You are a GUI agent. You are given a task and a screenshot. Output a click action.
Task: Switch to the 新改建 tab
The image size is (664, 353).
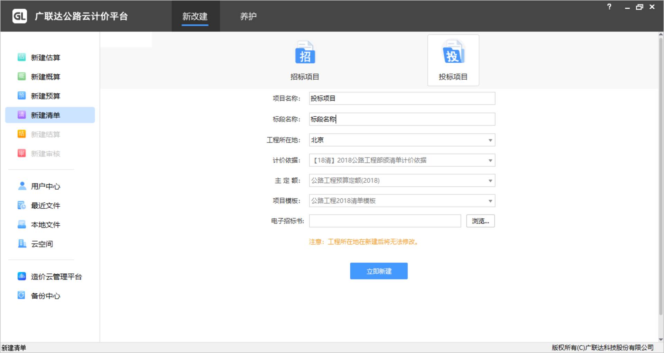click(x=195, y=16)
